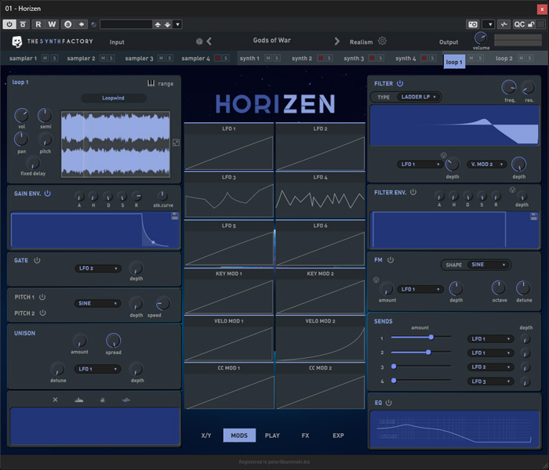This screenshot has width=549, height=470.
Task: Open the PLAY page
Action: coord(272,436)
